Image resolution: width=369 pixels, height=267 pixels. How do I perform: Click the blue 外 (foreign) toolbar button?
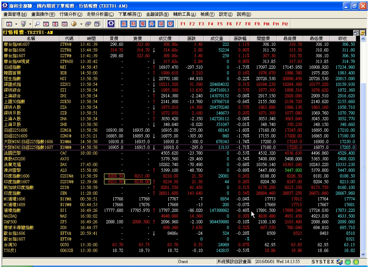point(152,24)
